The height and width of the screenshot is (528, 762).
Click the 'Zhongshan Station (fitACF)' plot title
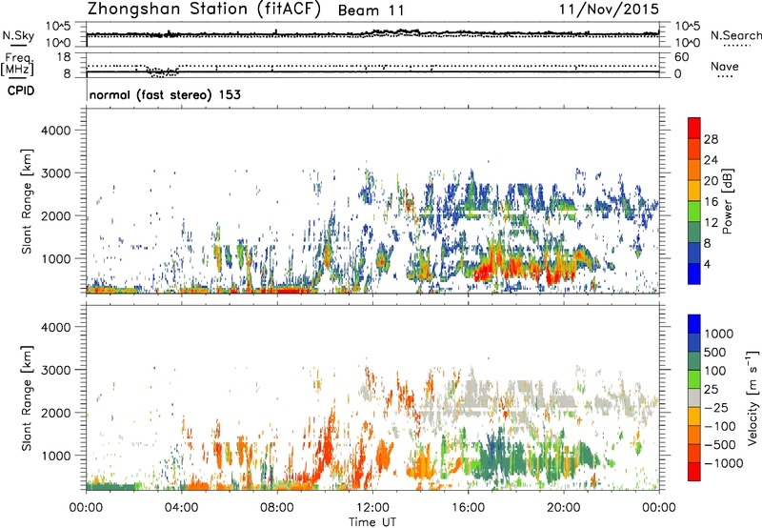[204, 10]
